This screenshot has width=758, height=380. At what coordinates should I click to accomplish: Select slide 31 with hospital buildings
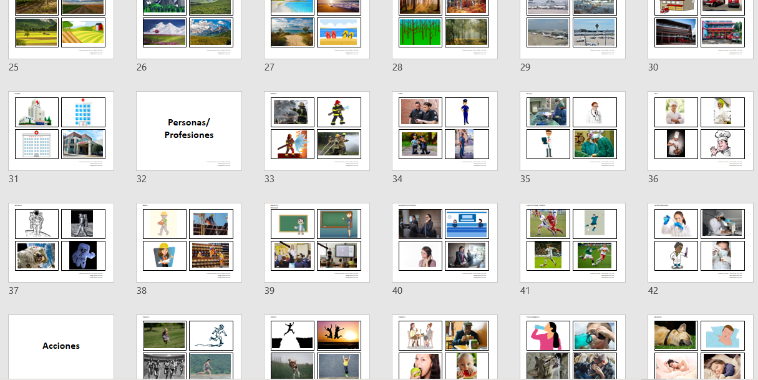(x=61, y=131)
